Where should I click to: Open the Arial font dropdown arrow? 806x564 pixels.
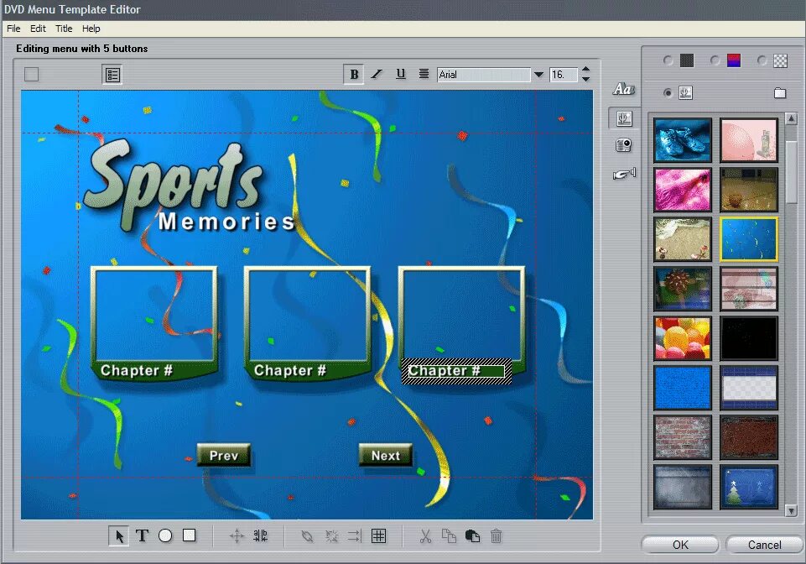click(538, 75)
